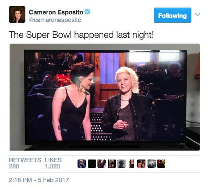The image size is (212, 187).
Task: Toggle the Following button
Action: pos(173,15)
